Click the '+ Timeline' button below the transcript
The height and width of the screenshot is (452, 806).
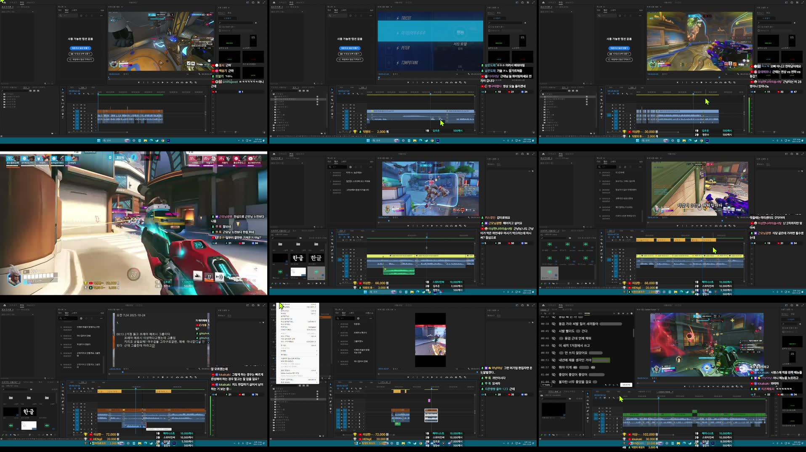click(546, 385)
